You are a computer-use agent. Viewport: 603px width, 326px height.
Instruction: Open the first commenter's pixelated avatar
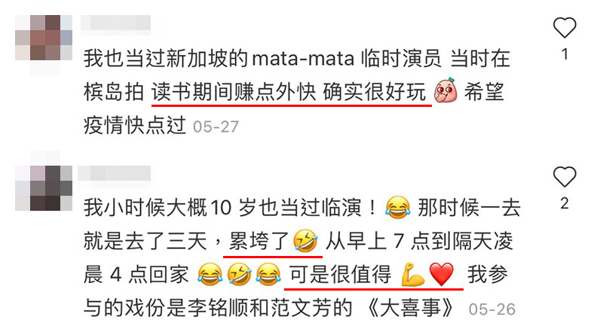44,38
